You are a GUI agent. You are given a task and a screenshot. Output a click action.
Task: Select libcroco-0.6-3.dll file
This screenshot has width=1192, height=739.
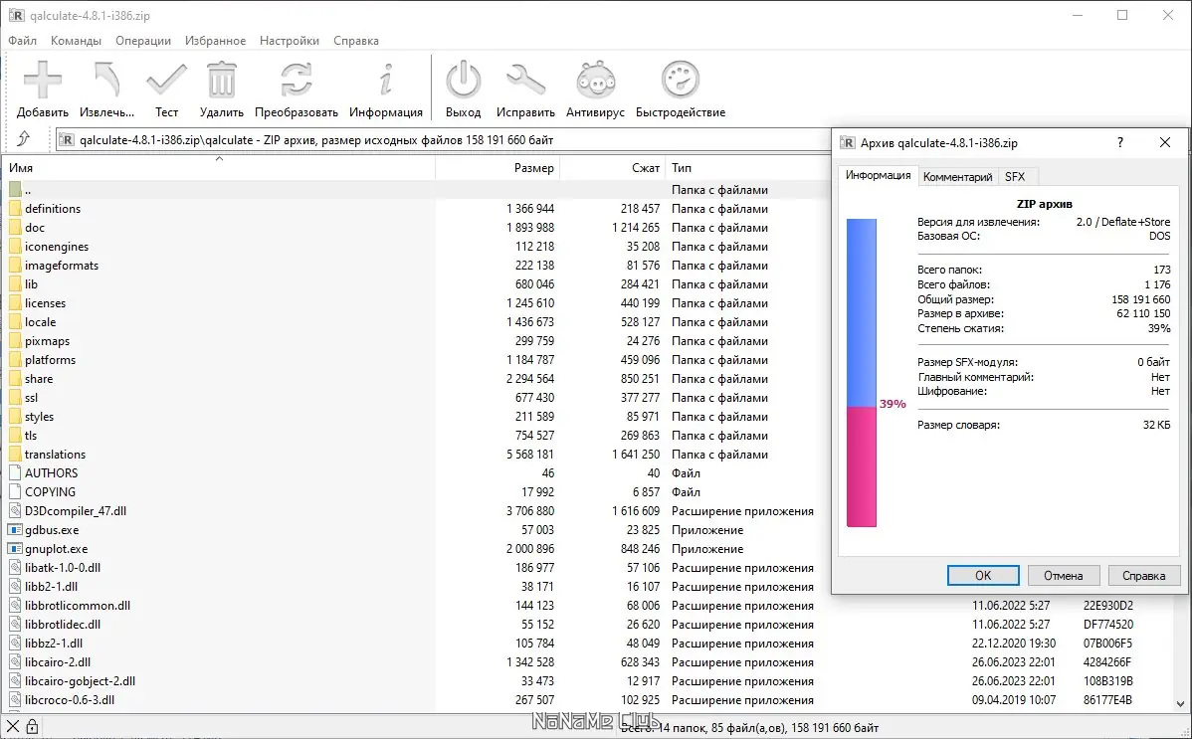[x=70, y=700]
